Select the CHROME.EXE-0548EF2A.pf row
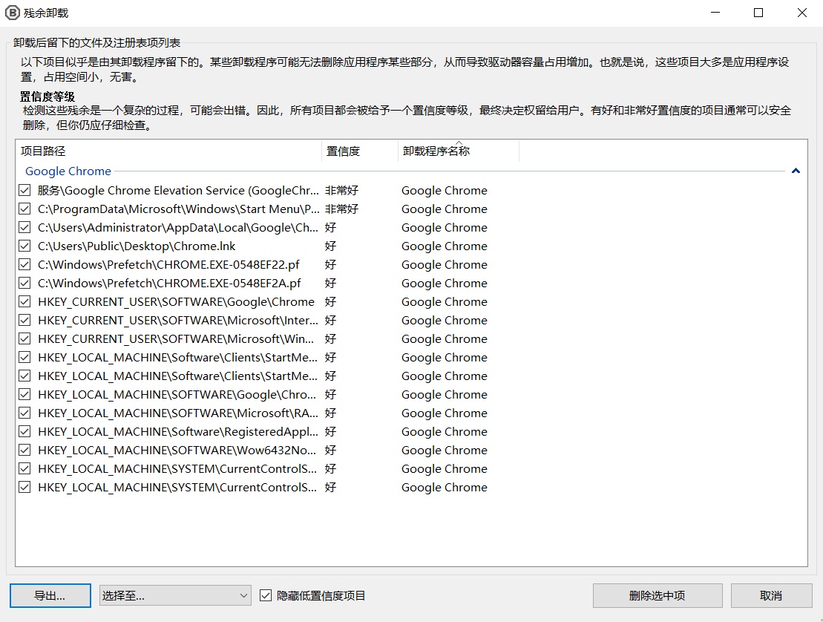This screenshot has height=622, width=823. coord(169,284)
